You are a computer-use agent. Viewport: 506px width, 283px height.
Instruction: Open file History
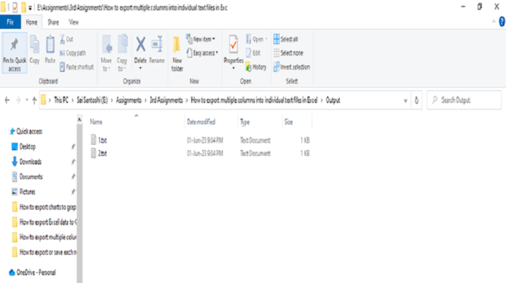(256, 67)
